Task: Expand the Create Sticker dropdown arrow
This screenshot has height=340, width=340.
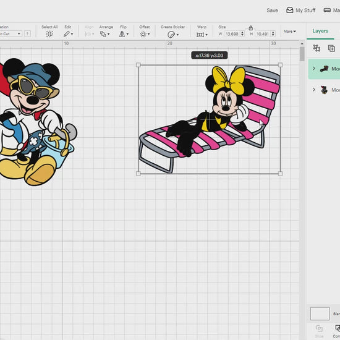Action: 177,35
